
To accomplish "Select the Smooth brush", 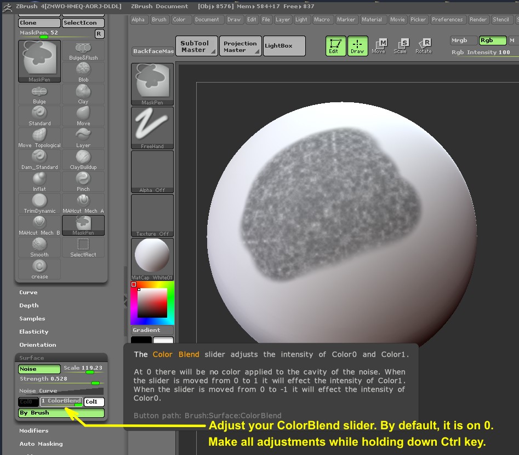I will point(39,247).
